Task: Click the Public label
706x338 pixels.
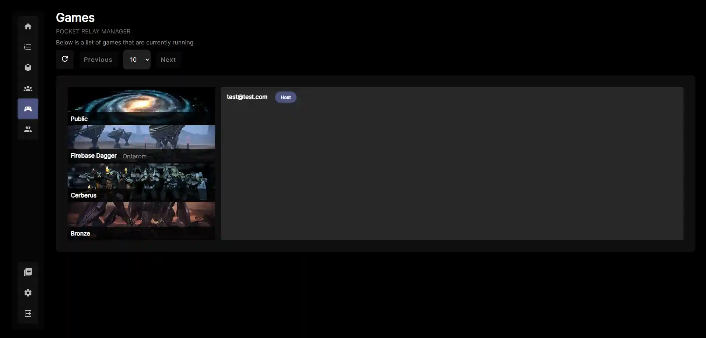Action: pyautogui.click(x=79, y=119)
